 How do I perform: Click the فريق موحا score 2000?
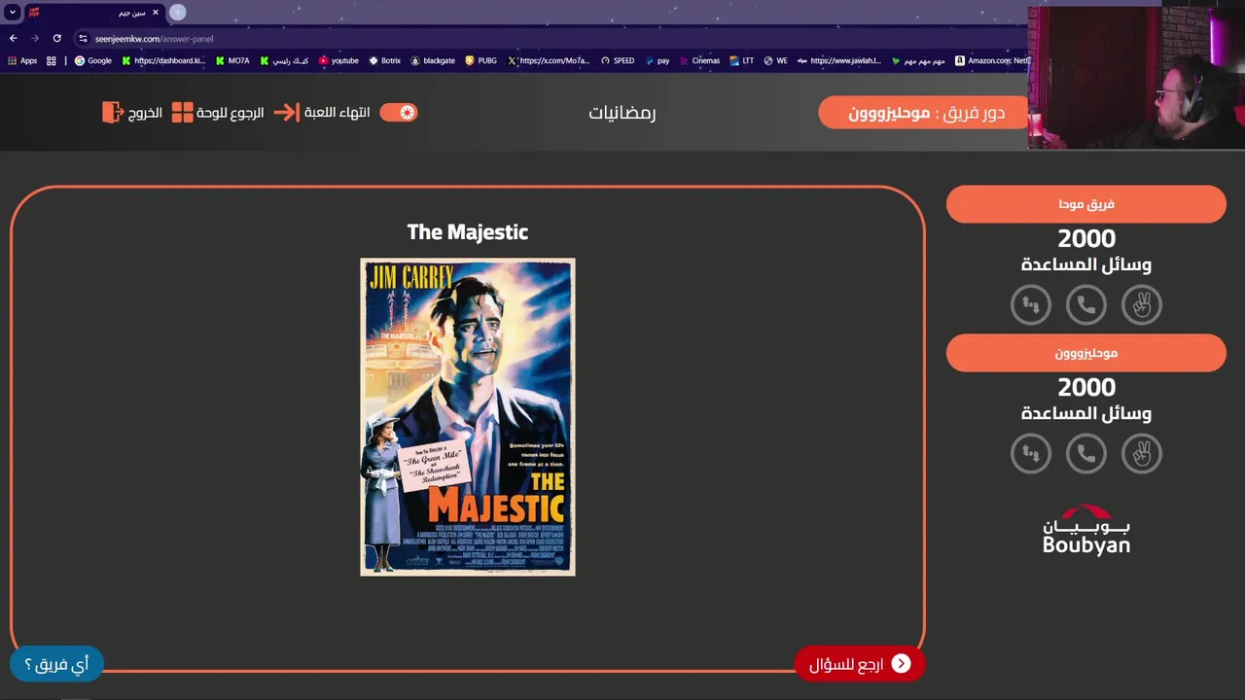click(1086, 238)
